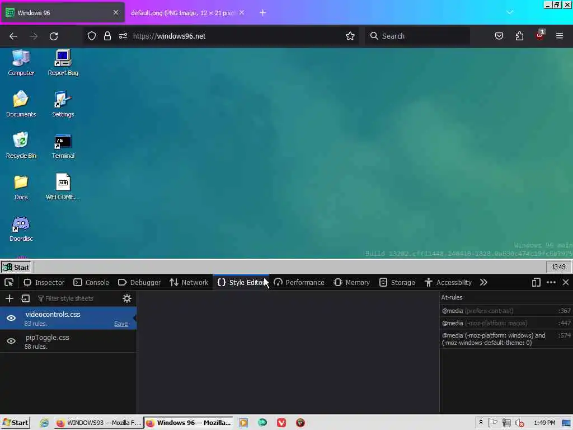573x430 pixels.
Task: Jump to @media -moz-platform macos rule
Action: pos(506,323)
